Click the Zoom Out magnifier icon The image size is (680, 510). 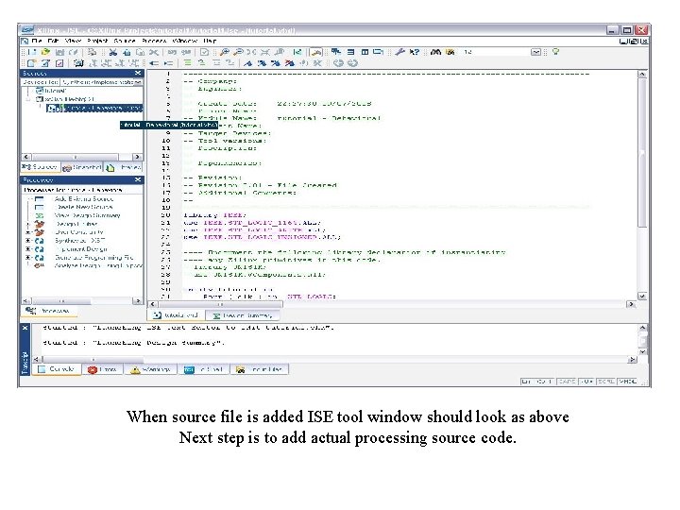[238, 52]
